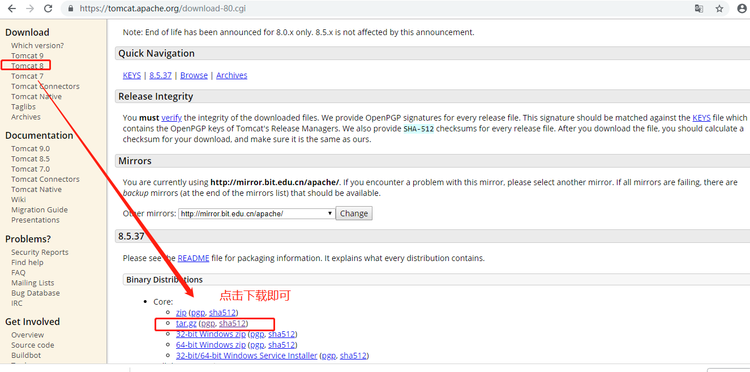The width and height of the screenshot is (750, 372).
Task: Open sha512 checksum for 32-bit Windows zip
Action: pos(281,334)
